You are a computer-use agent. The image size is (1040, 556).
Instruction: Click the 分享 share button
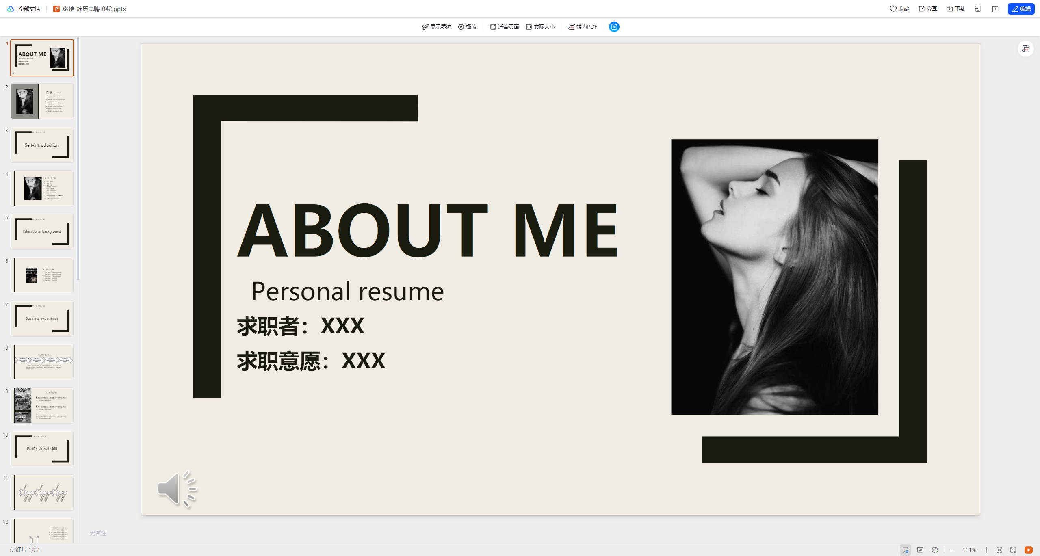tap(928, 9)
